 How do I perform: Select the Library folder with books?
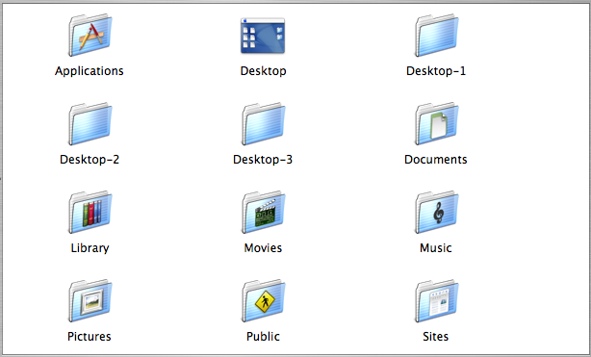(x=90, y=213)
